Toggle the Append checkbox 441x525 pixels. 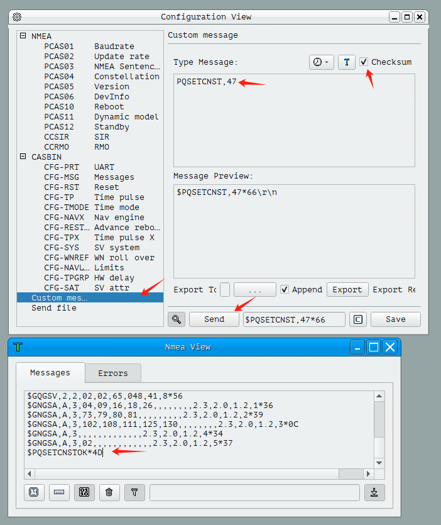(285, 289)
